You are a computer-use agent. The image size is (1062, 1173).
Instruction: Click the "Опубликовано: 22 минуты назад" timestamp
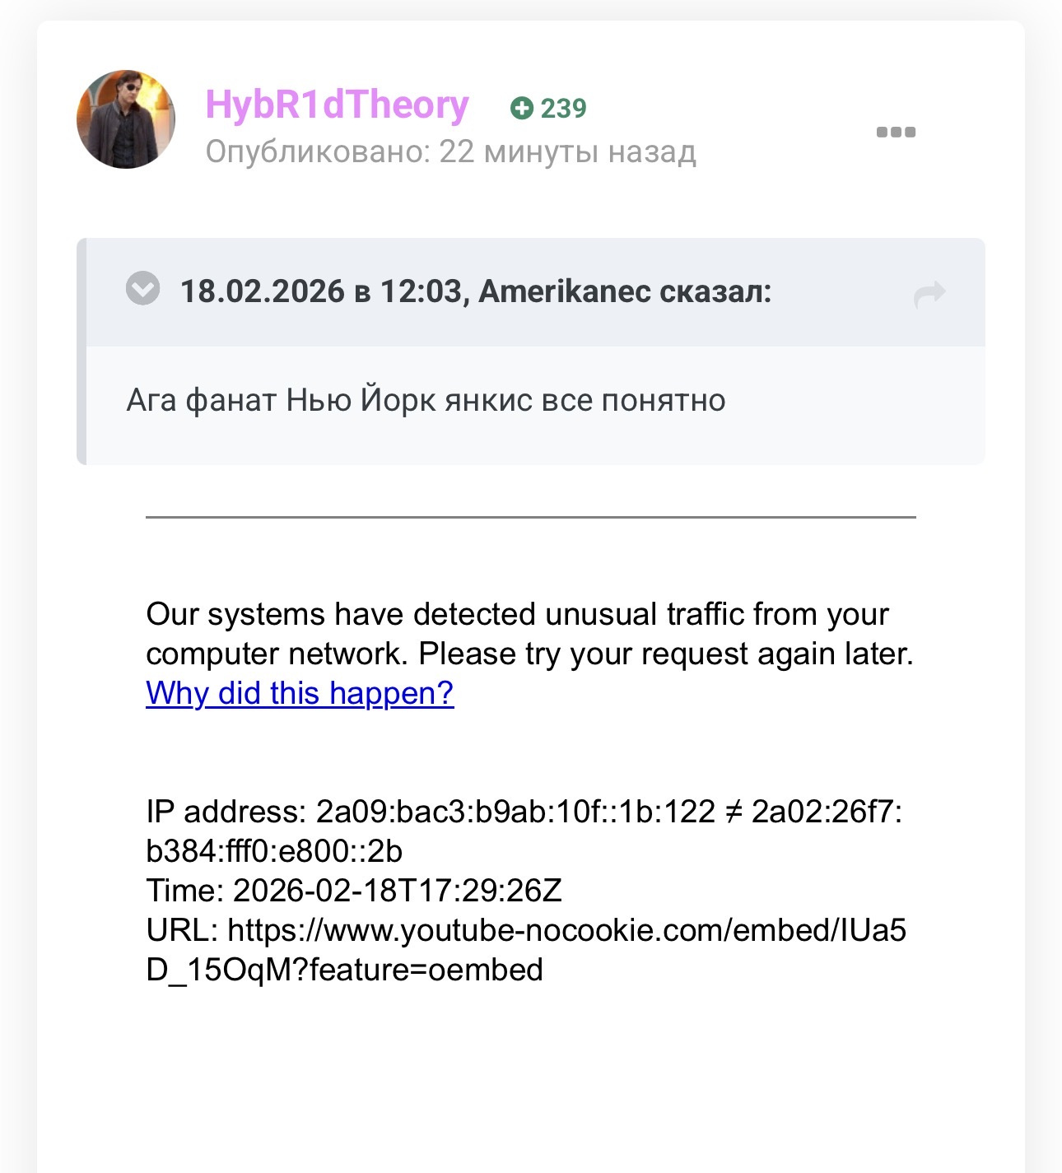(450, 152)
